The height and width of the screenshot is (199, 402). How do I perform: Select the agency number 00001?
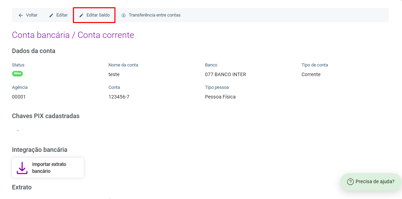[x=19, y=97]
